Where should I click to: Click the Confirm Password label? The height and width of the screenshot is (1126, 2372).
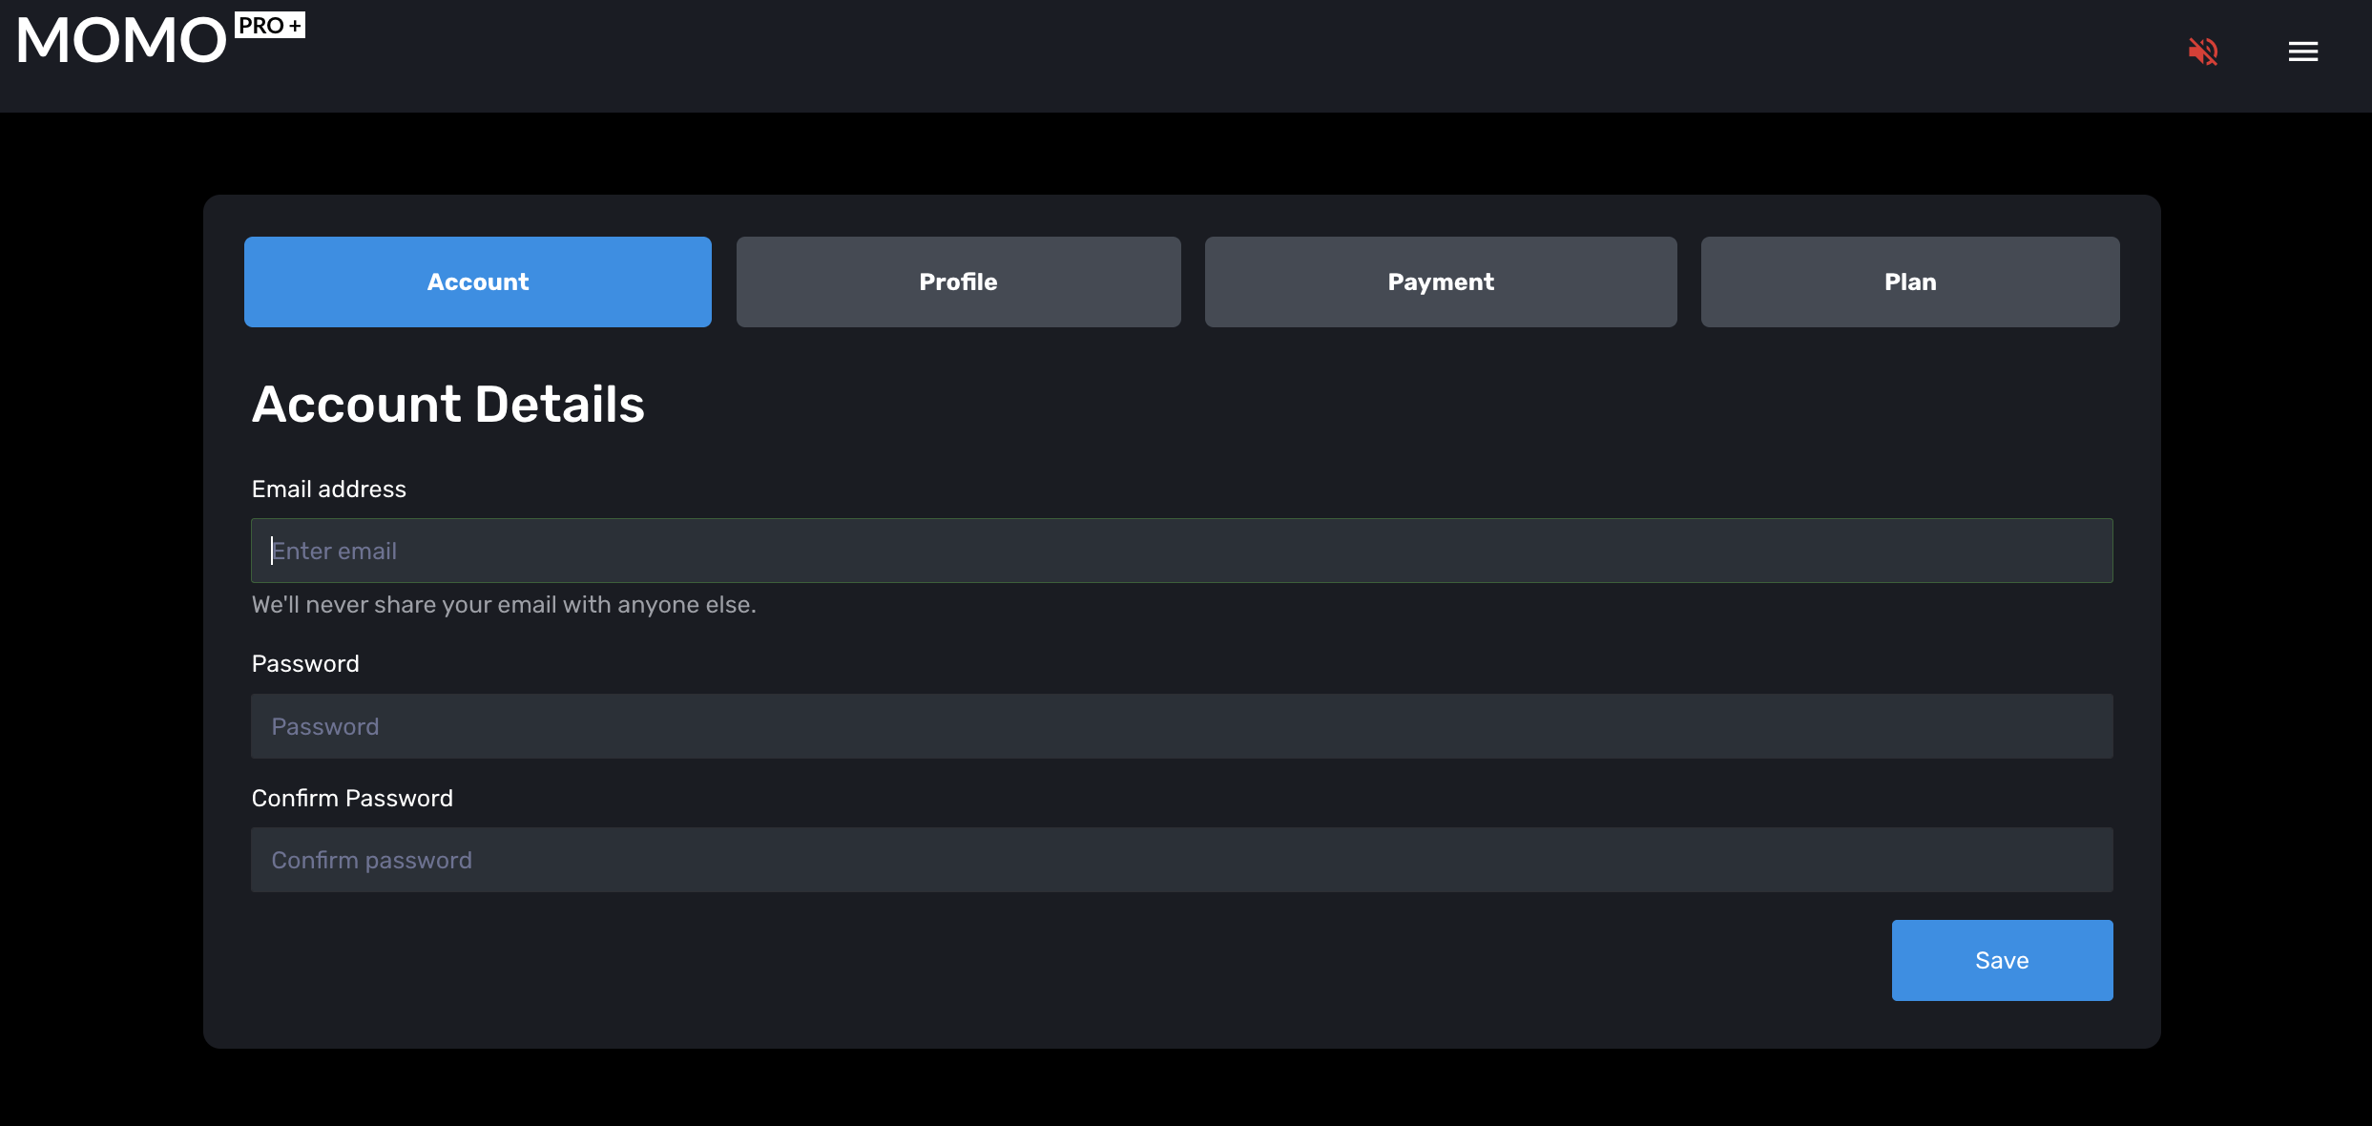(x=352, y=799)
